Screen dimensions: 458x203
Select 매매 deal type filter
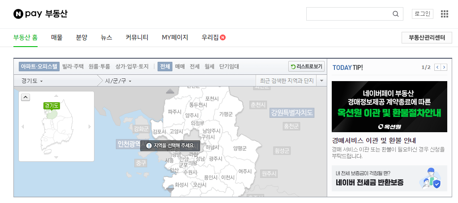click(180, 66)
